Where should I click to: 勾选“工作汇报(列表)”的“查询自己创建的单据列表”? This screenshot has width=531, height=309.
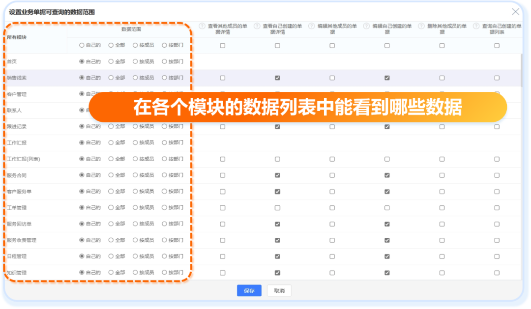[x=496, y=158]
